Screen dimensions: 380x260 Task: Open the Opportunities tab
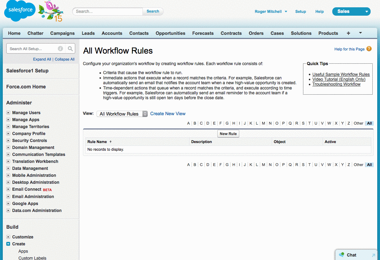(170, 33)
